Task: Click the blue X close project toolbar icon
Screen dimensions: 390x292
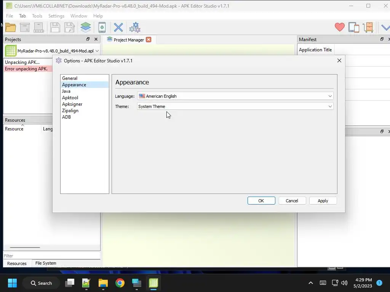Action: click(118, 27)
